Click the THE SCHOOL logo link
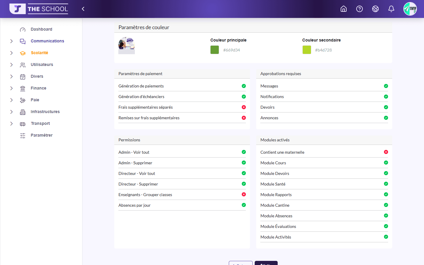 pos(39,9)
